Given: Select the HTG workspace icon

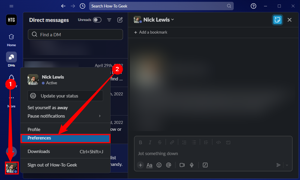Looking at the screenshot, I should [11, 20].
